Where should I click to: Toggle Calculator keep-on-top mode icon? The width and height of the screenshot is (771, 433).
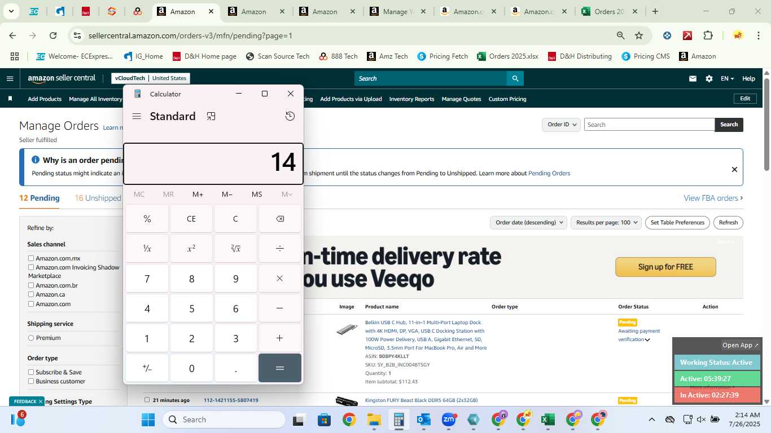pos(211,116)
